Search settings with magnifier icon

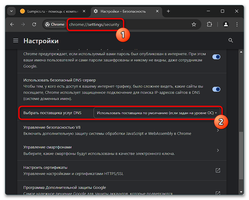point(231,40)
